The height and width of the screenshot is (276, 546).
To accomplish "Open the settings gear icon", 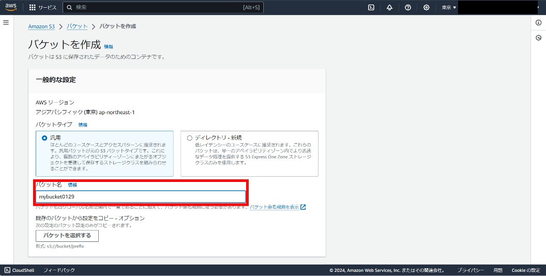I will [426, 7].
